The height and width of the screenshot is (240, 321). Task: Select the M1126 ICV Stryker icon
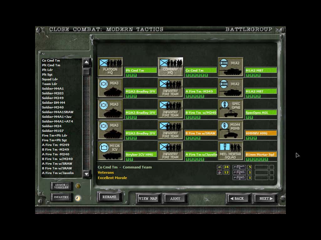pos(110,151)
